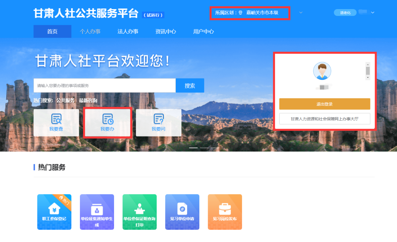This screenshot has width=397, height=242.
Task: Click the 我要查 search icon tile
Action: pyautogui.click(x=56, y=123)
